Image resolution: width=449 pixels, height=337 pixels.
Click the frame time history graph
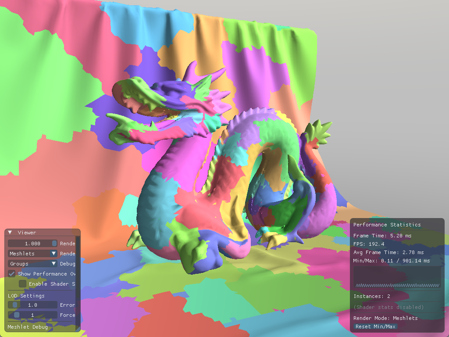pyautogui.click(x=397, y=278)
